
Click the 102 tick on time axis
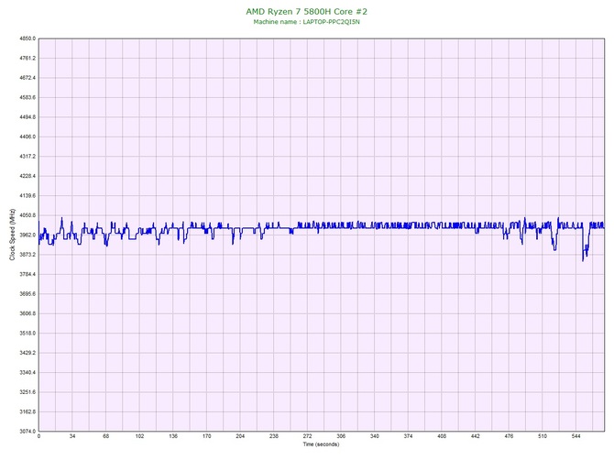139,436
